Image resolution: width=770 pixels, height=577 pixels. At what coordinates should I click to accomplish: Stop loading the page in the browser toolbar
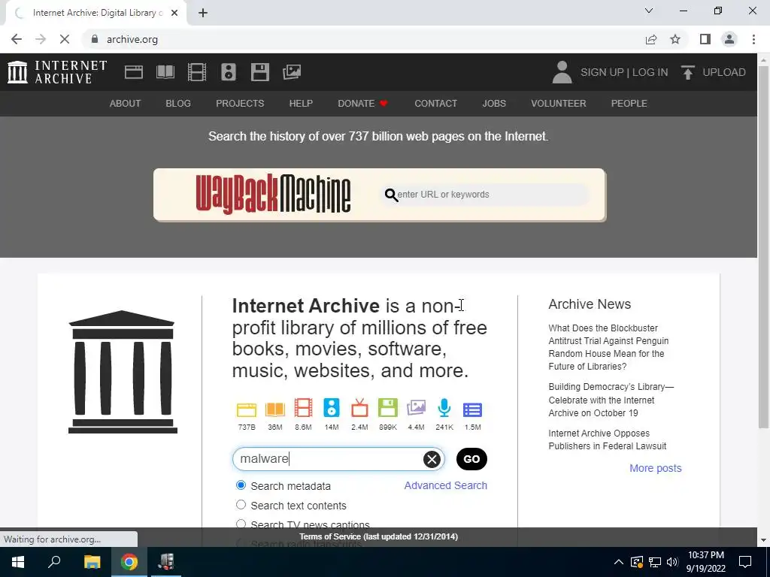pyautogui.click(x=65, y=39)
